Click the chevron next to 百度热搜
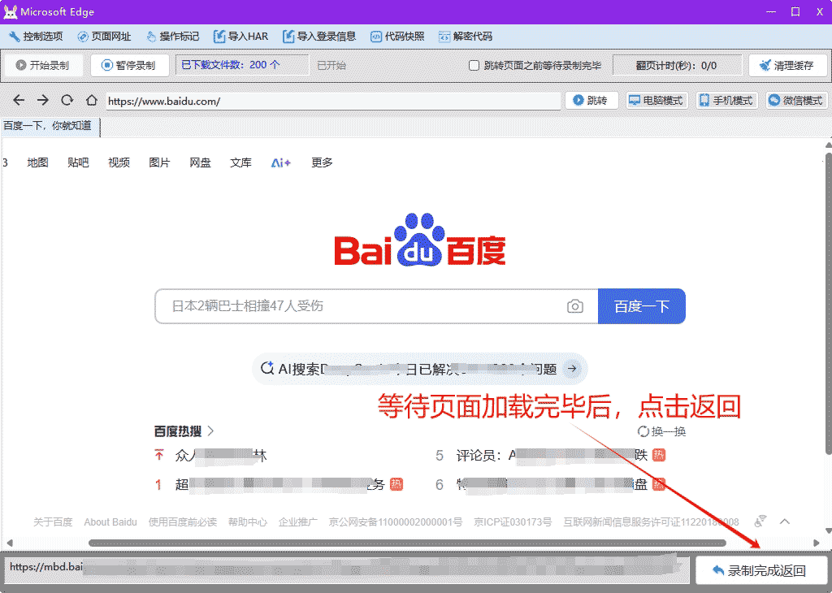 tap(210, 431)
